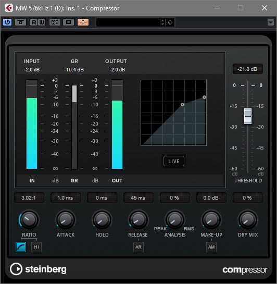Click the upper endpoint of compression curve

204,97
